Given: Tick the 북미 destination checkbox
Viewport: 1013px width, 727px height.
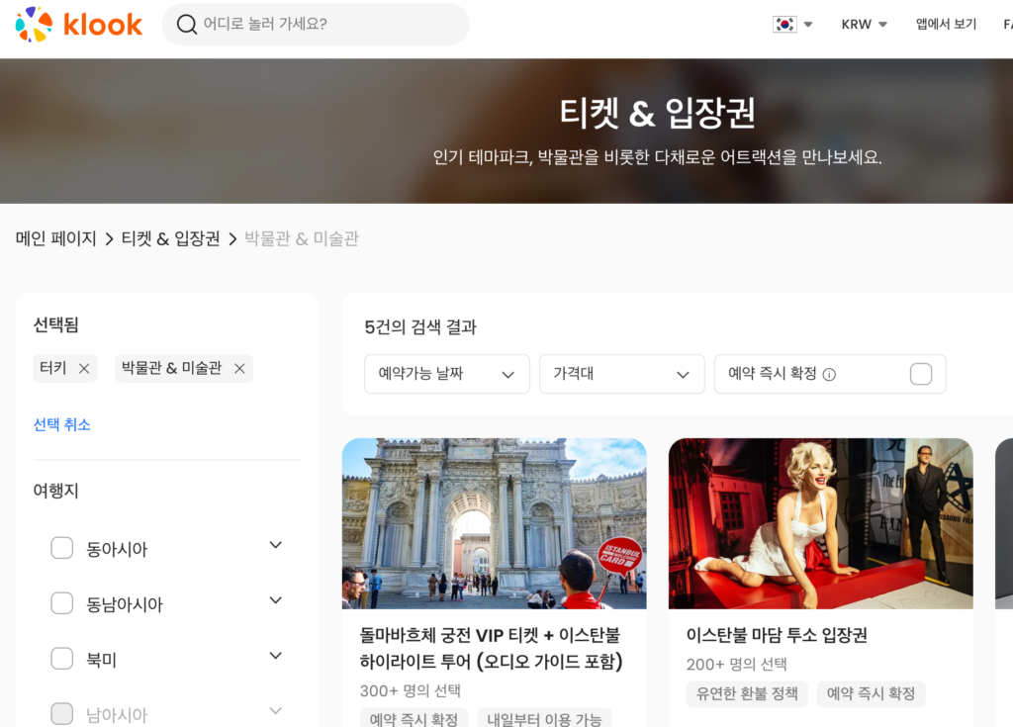Looking at the screenshot, I should click(x=62, y=659).
